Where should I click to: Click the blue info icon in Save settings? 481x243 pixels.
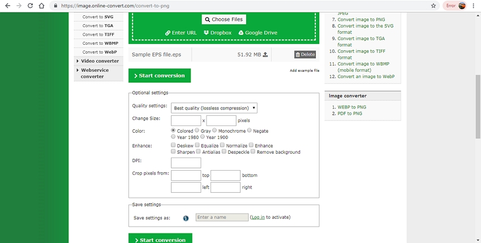pos(186,218)
